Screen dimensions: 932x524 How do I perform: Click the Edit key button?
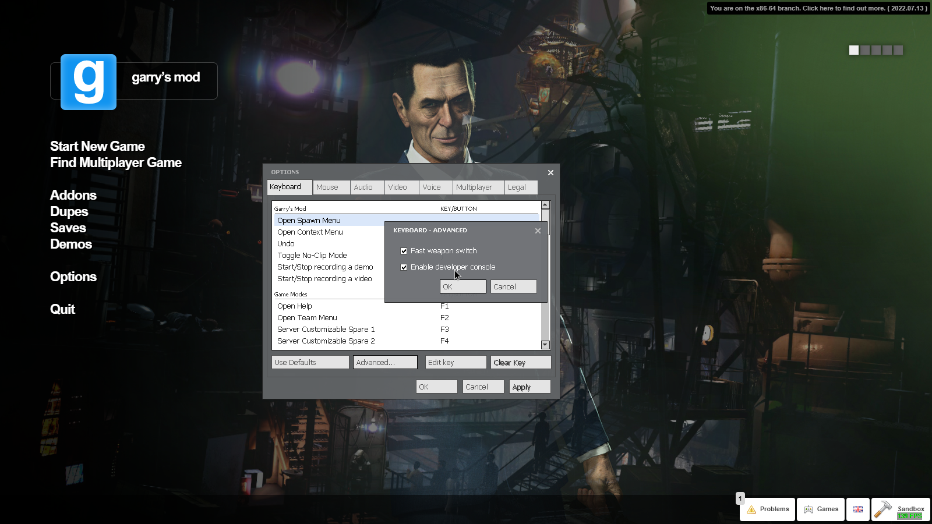click(456, 362)
